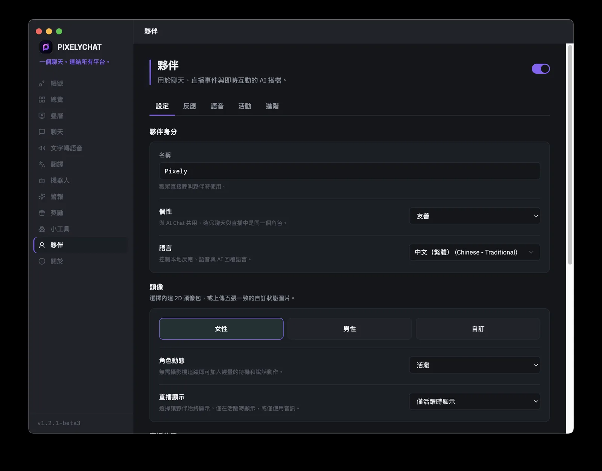Image resolution: width=602 pixels, height=471 pixels.
Task: Click the 夥伴身分 section heading
Action: pyautogui.click(x=163, y=132)
